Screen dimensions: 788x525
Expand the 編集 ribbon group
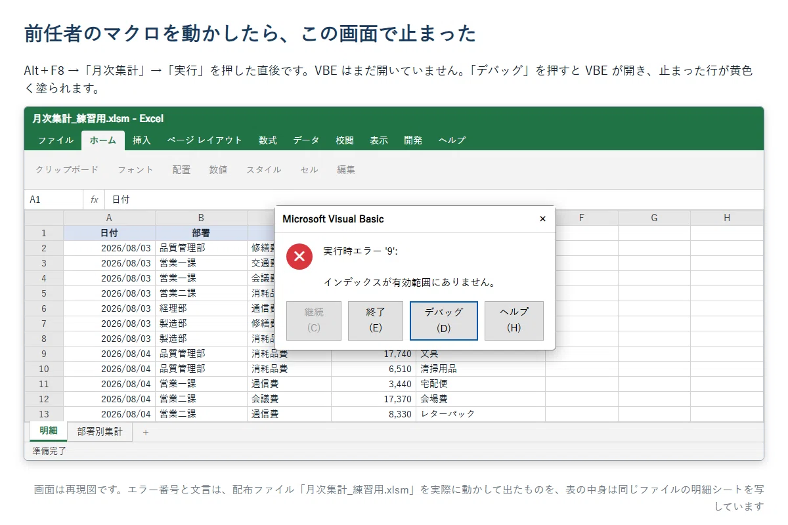(346, 170)
